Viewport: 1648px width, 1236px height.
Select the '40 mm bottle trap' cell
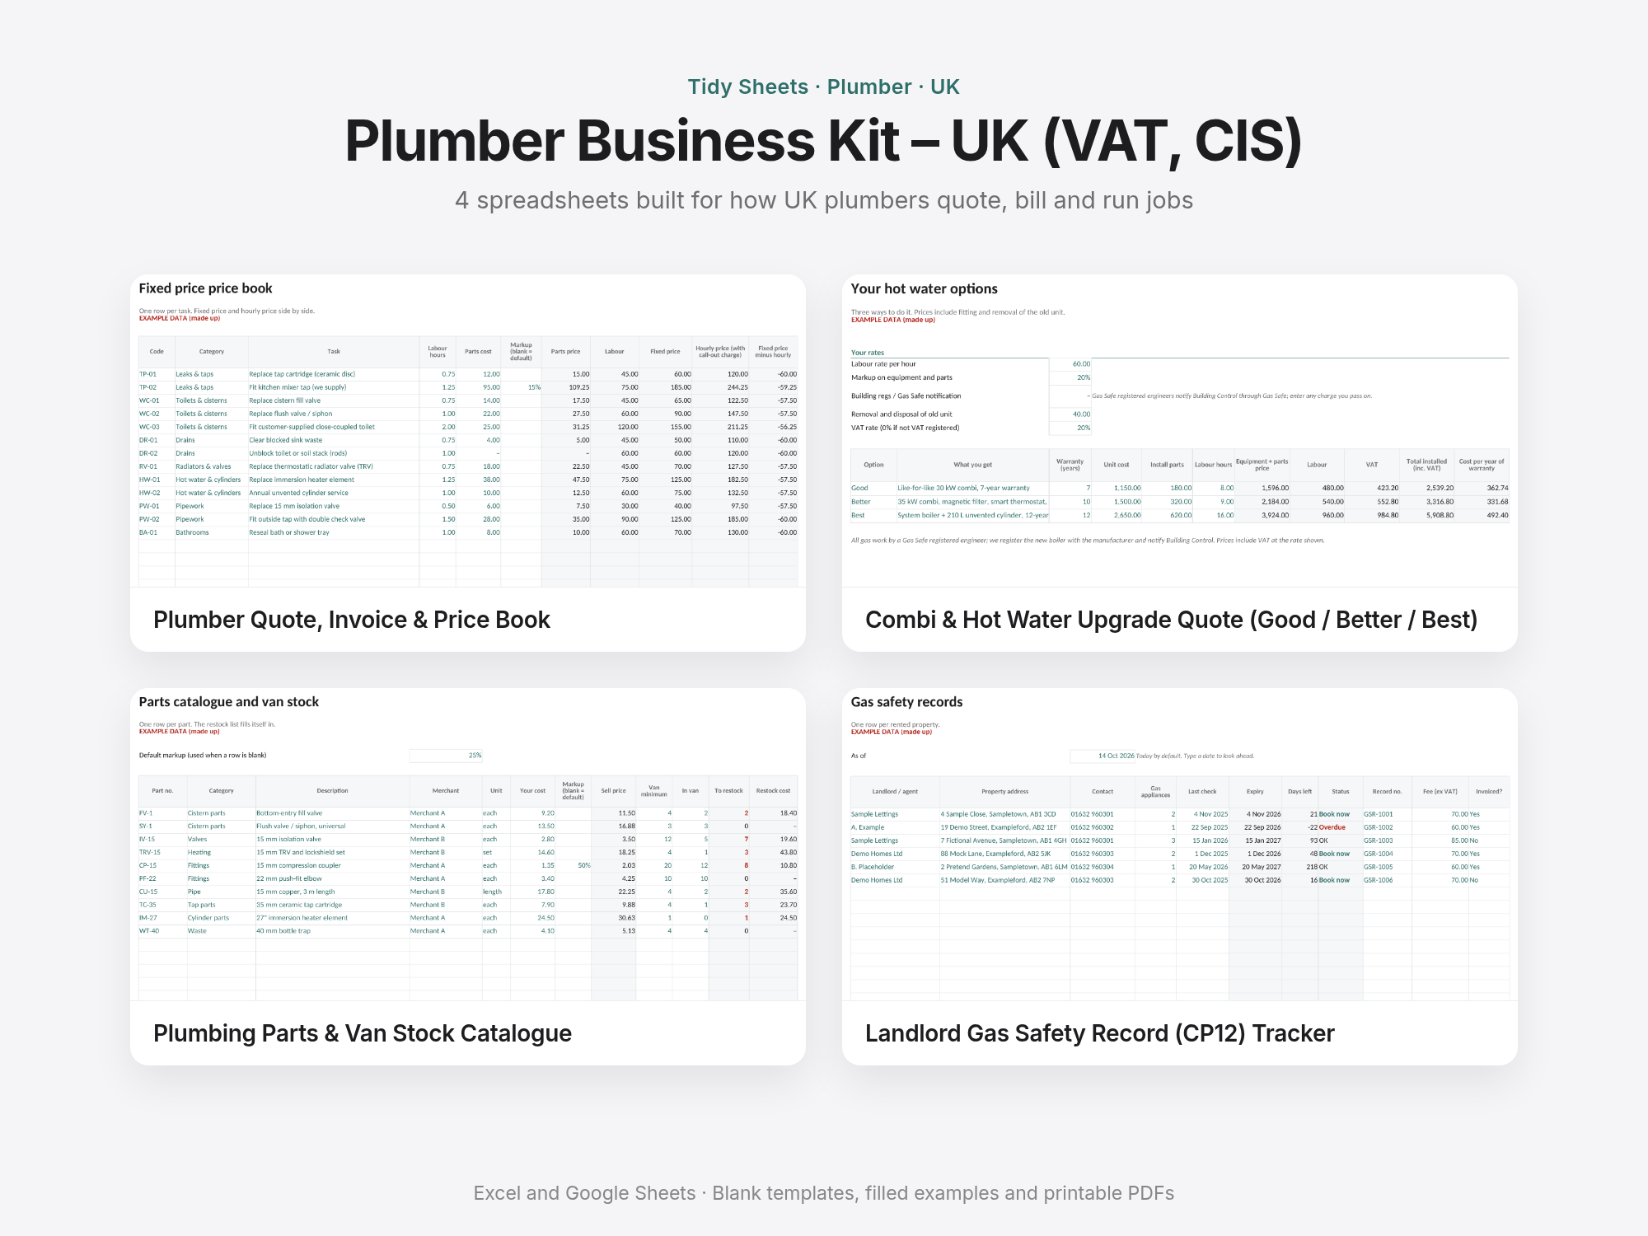pyautogui.click(x=332, y=931)
